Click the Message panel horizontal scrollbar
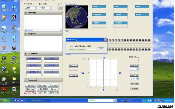175x109 pixels. [43, 30]
